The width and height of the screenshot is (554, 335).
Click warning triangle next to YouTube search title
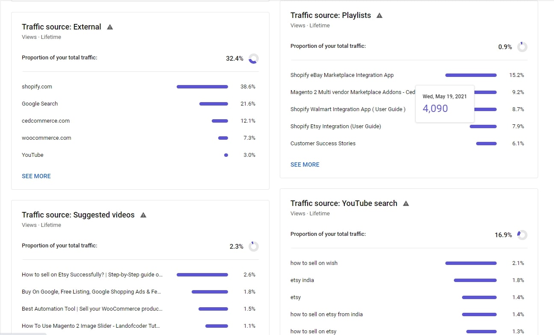(x=406, y=203)
